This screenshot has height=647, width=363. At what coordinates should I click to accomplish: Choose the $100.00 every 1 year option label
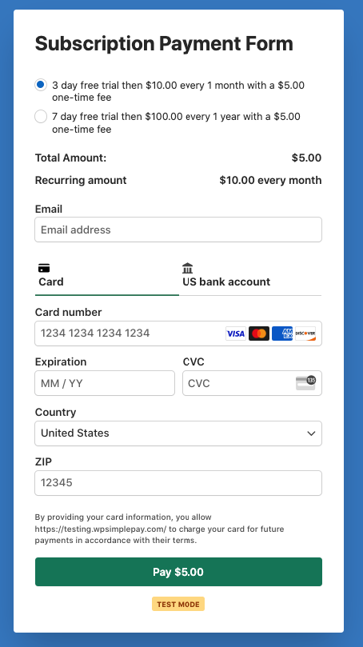176,123
